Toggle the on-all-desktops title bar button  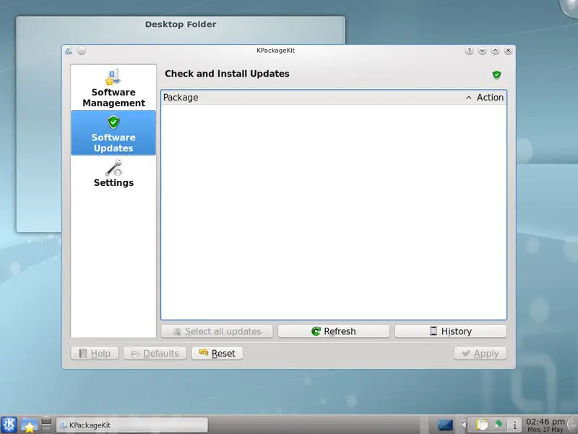click(x=82, y=51)
